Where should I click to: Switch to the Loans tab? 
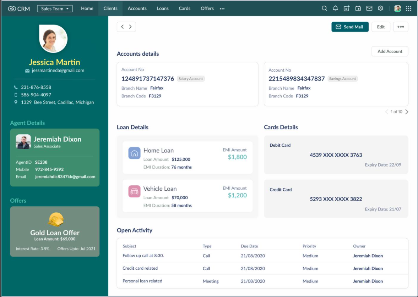click(163, 9)
